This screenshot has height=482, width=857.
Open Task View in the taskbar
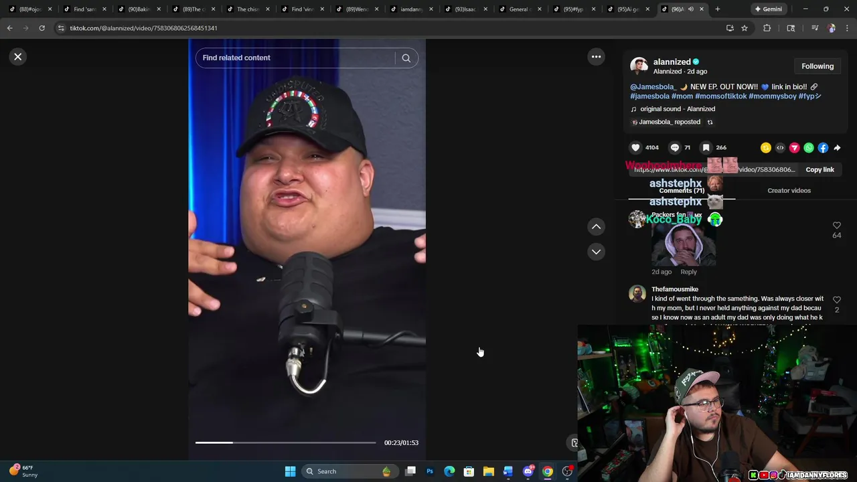[x=410, y=471]
